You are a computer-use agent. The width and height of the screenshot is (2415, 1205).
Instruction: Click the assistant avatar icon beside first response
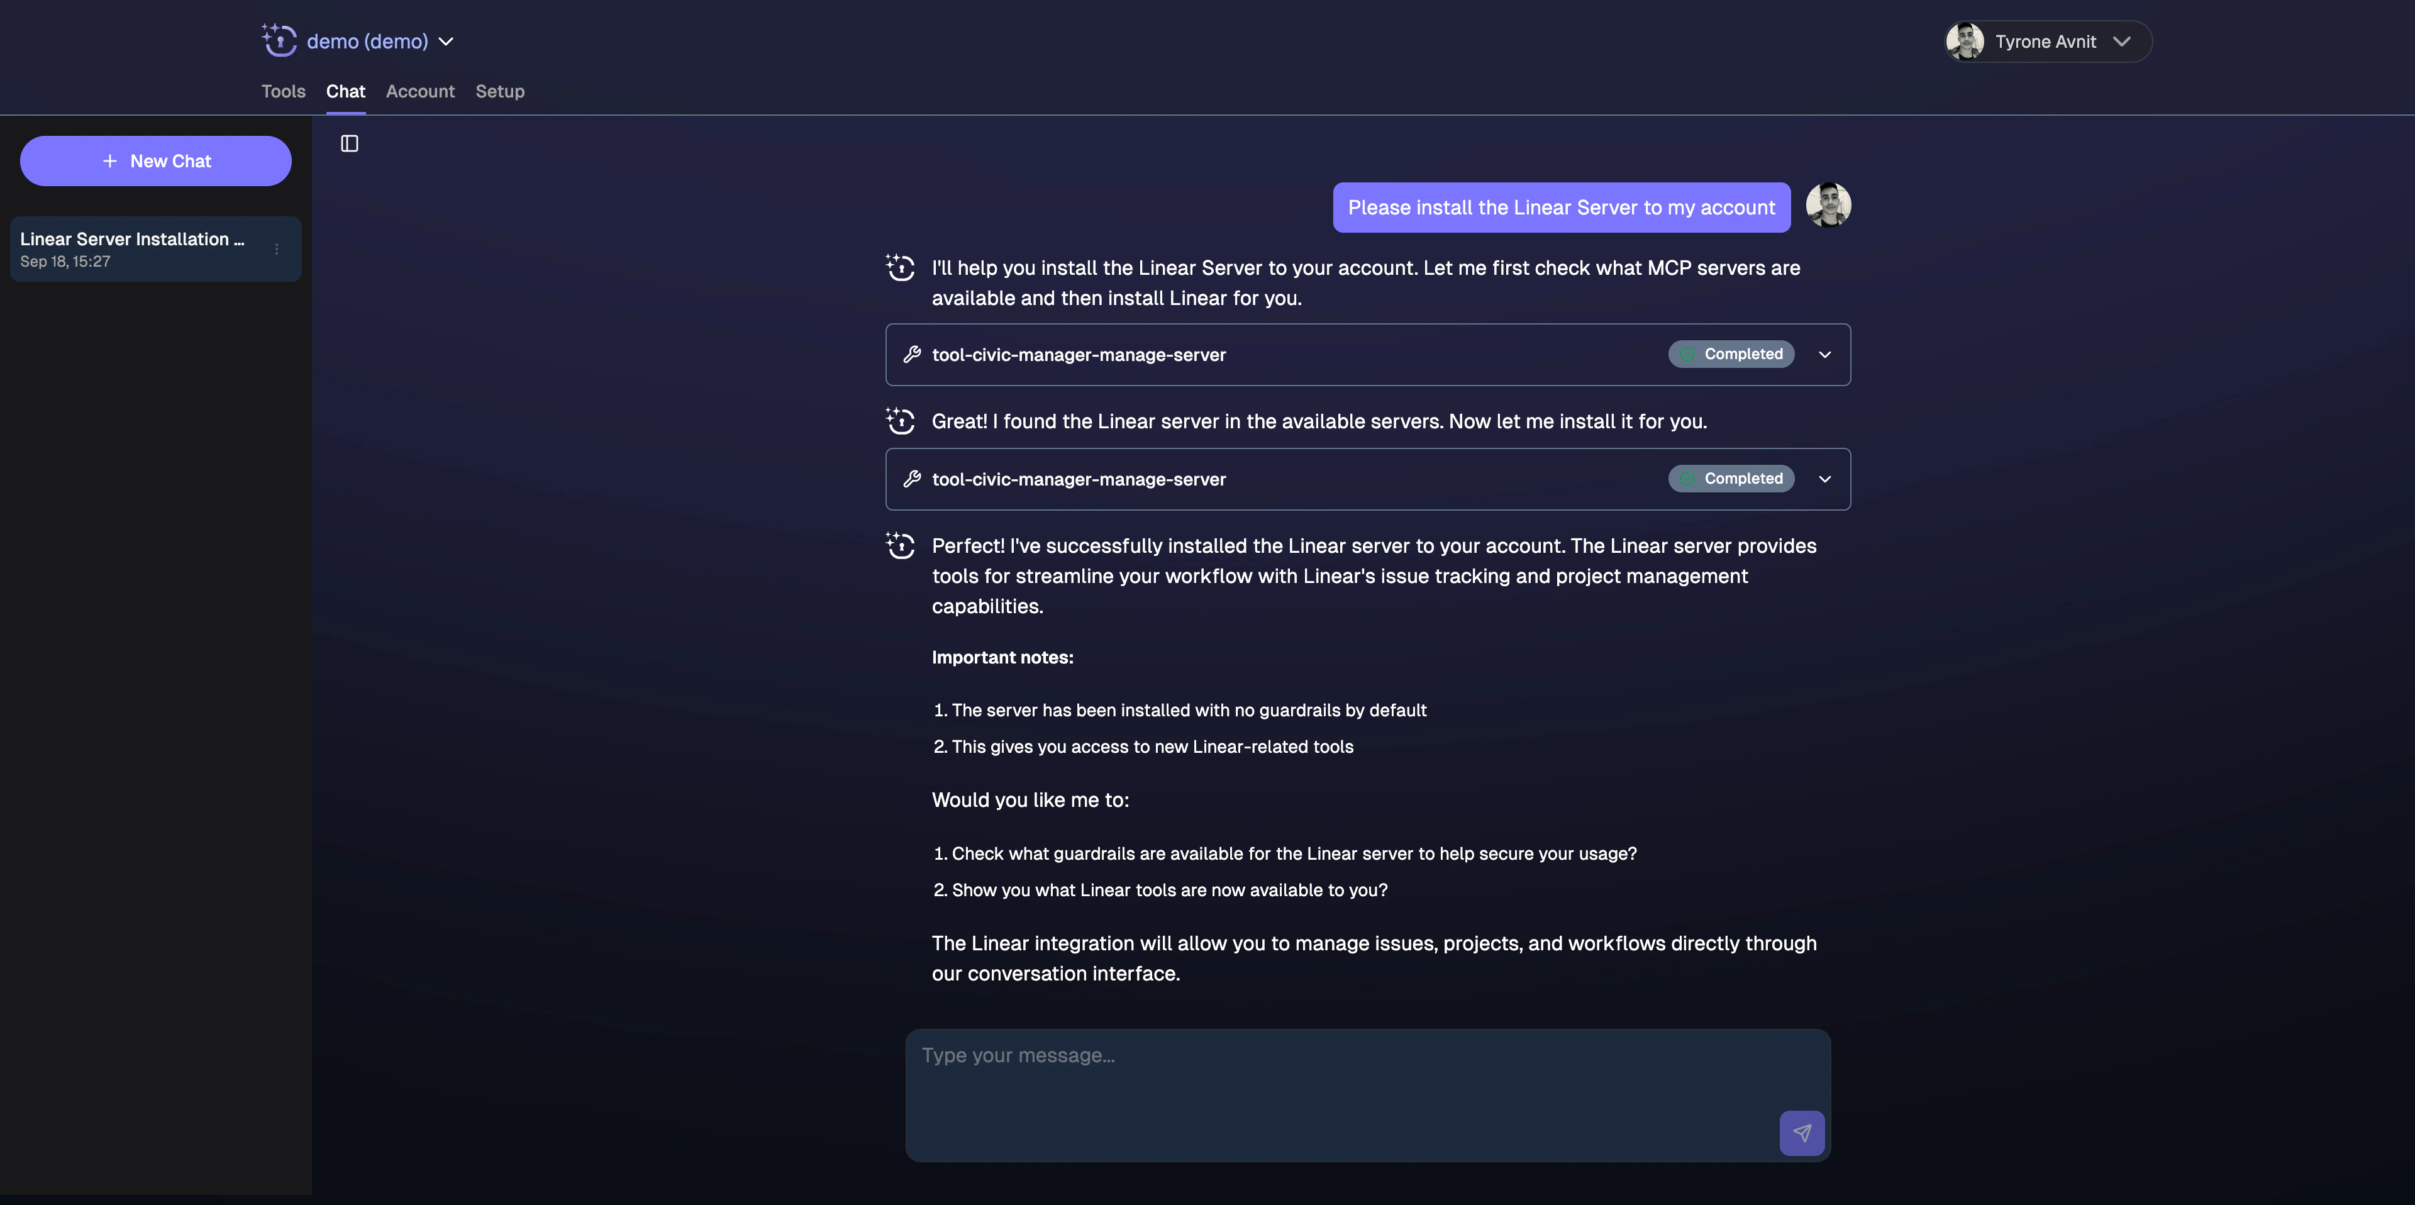pos(899,268)
